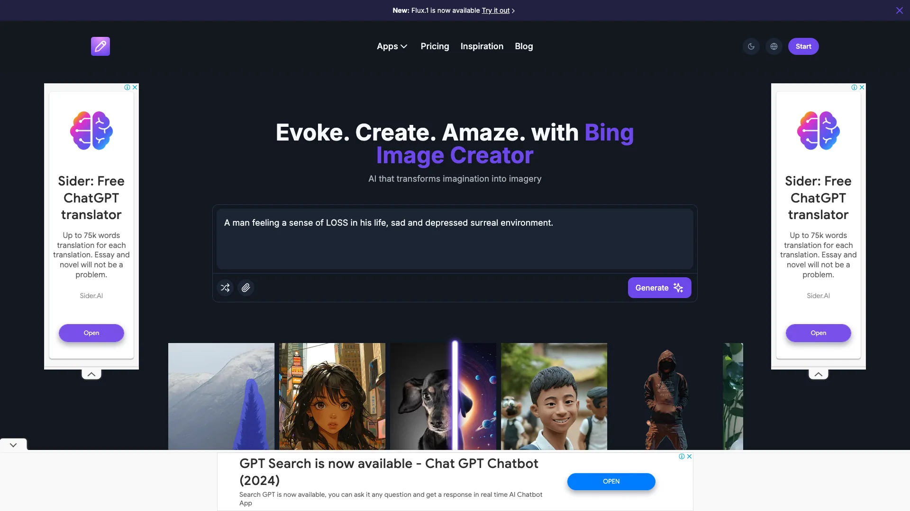The height and width of the screenshot is (511, 910).
Task: Dismiss the top announcement banner
Action: click(x=900, y=10)
